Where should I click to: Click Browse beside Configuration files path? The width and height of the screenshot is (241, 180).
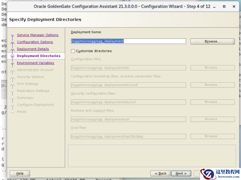(213, 68)
